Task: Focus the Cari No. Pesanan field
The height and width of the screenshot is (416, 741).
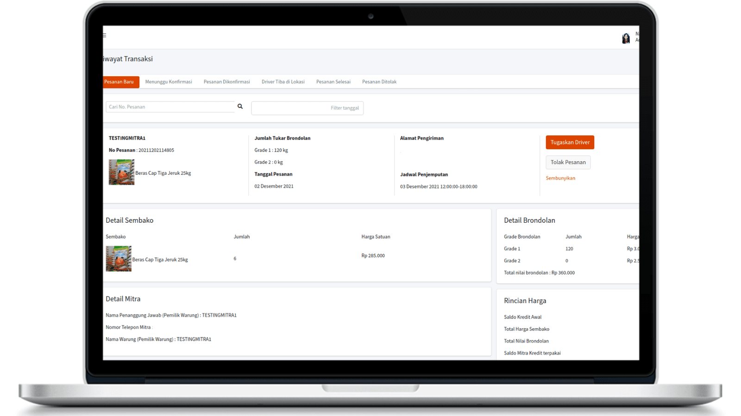Action: pyautogui.click(x=170, y=107)
